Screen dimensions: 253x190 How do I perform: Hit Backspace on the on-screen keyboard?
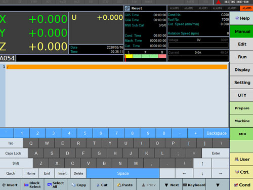click(x=217, y=133)
